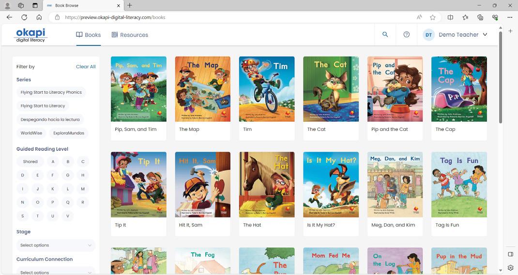Click the sidebar plus add icon
The width and height of the screenshot is (518, 275).
point(510,30)
